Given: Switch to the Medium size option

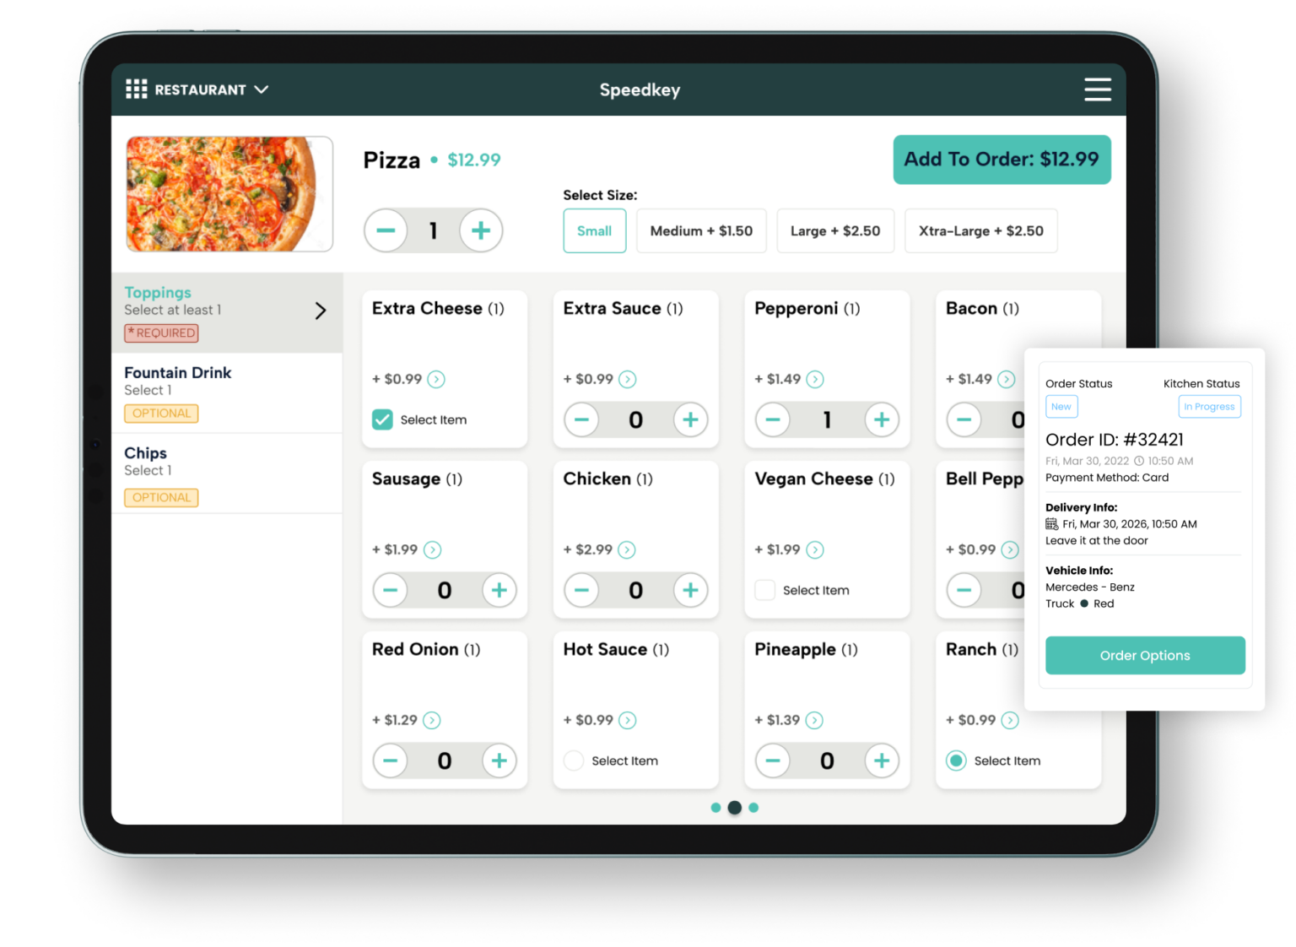Looking at the screenshot, I should coord(701,230).
